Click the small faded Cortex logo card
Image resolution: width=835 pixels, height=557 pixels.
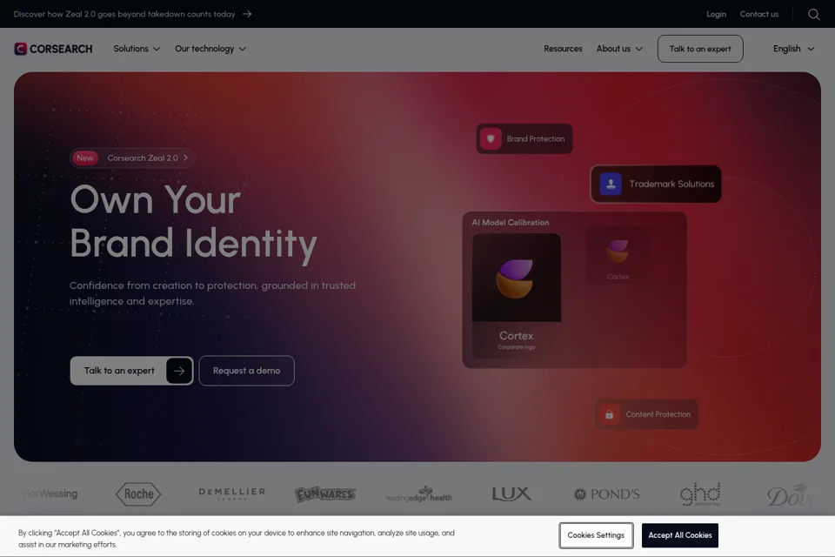pyautogui.click(x=618, y=258)
